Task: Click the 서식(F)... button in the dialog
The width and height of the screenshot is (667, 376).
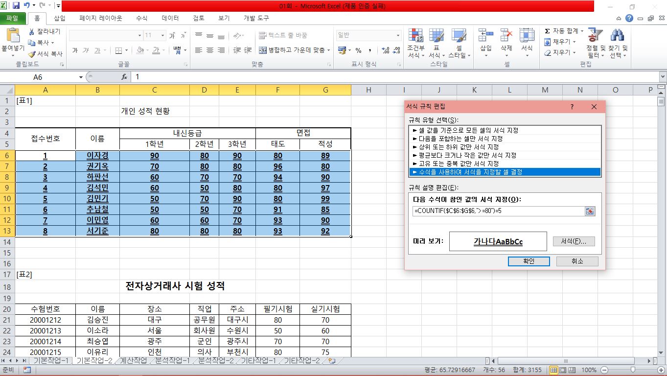Action: tap(574, 241)
